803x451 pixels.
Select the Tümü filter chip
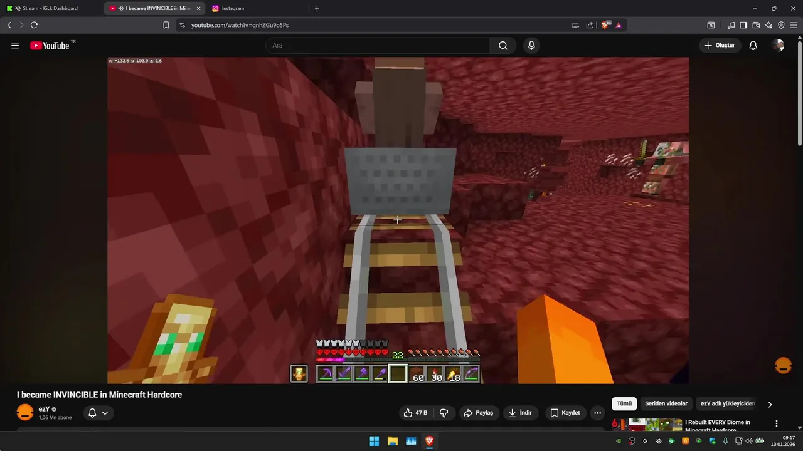624,404
